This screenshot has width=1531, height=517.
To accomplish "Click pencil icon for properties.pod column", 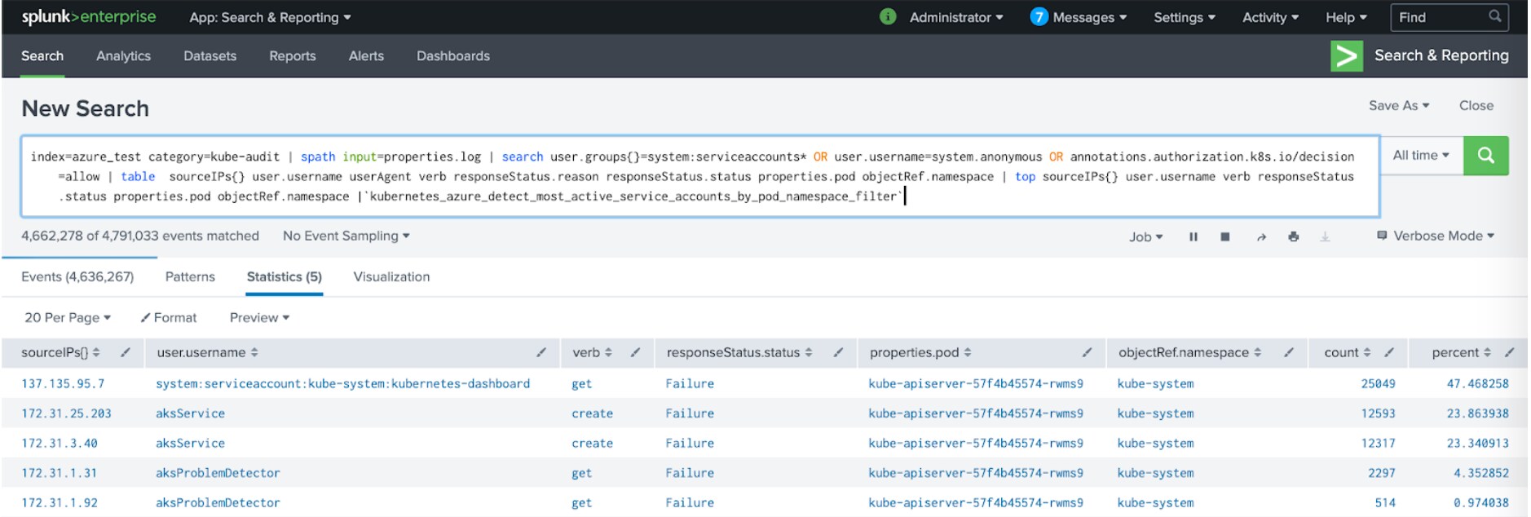I will pos(1087,352).
